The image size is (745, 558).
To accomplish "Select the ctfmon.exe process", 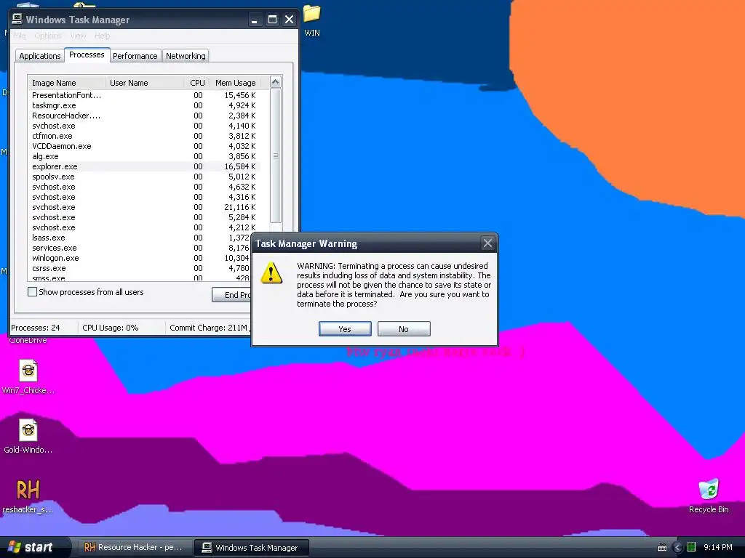I will 144,136.
